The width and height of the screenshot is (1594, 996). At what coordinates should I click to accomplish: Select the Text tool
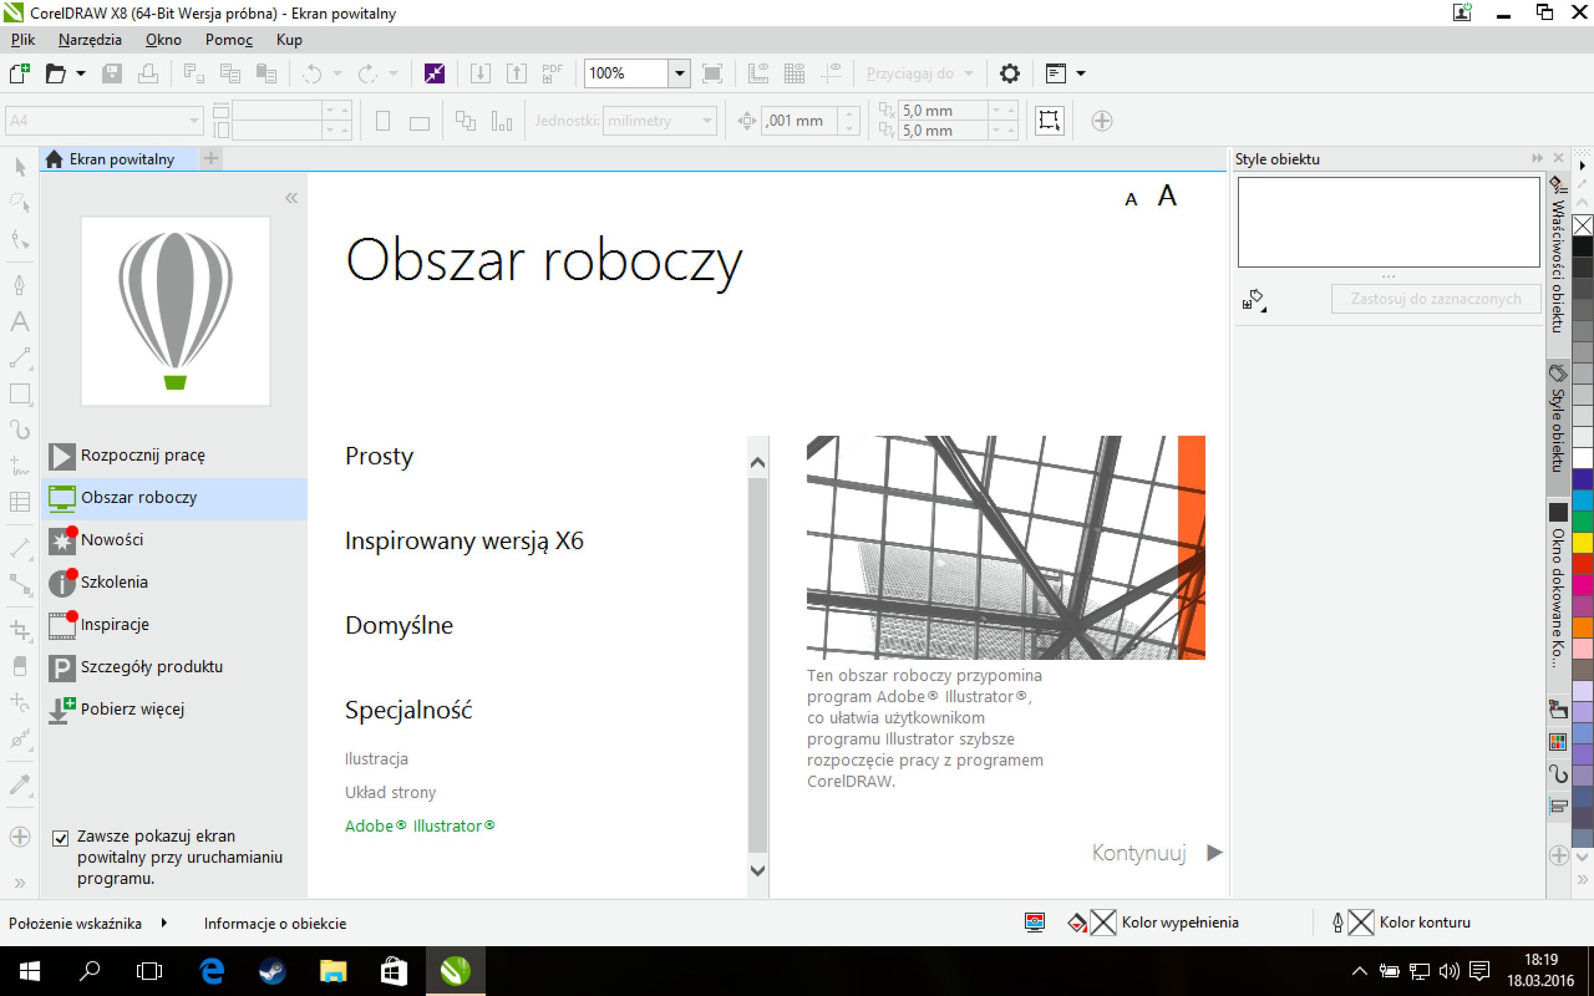20,321
